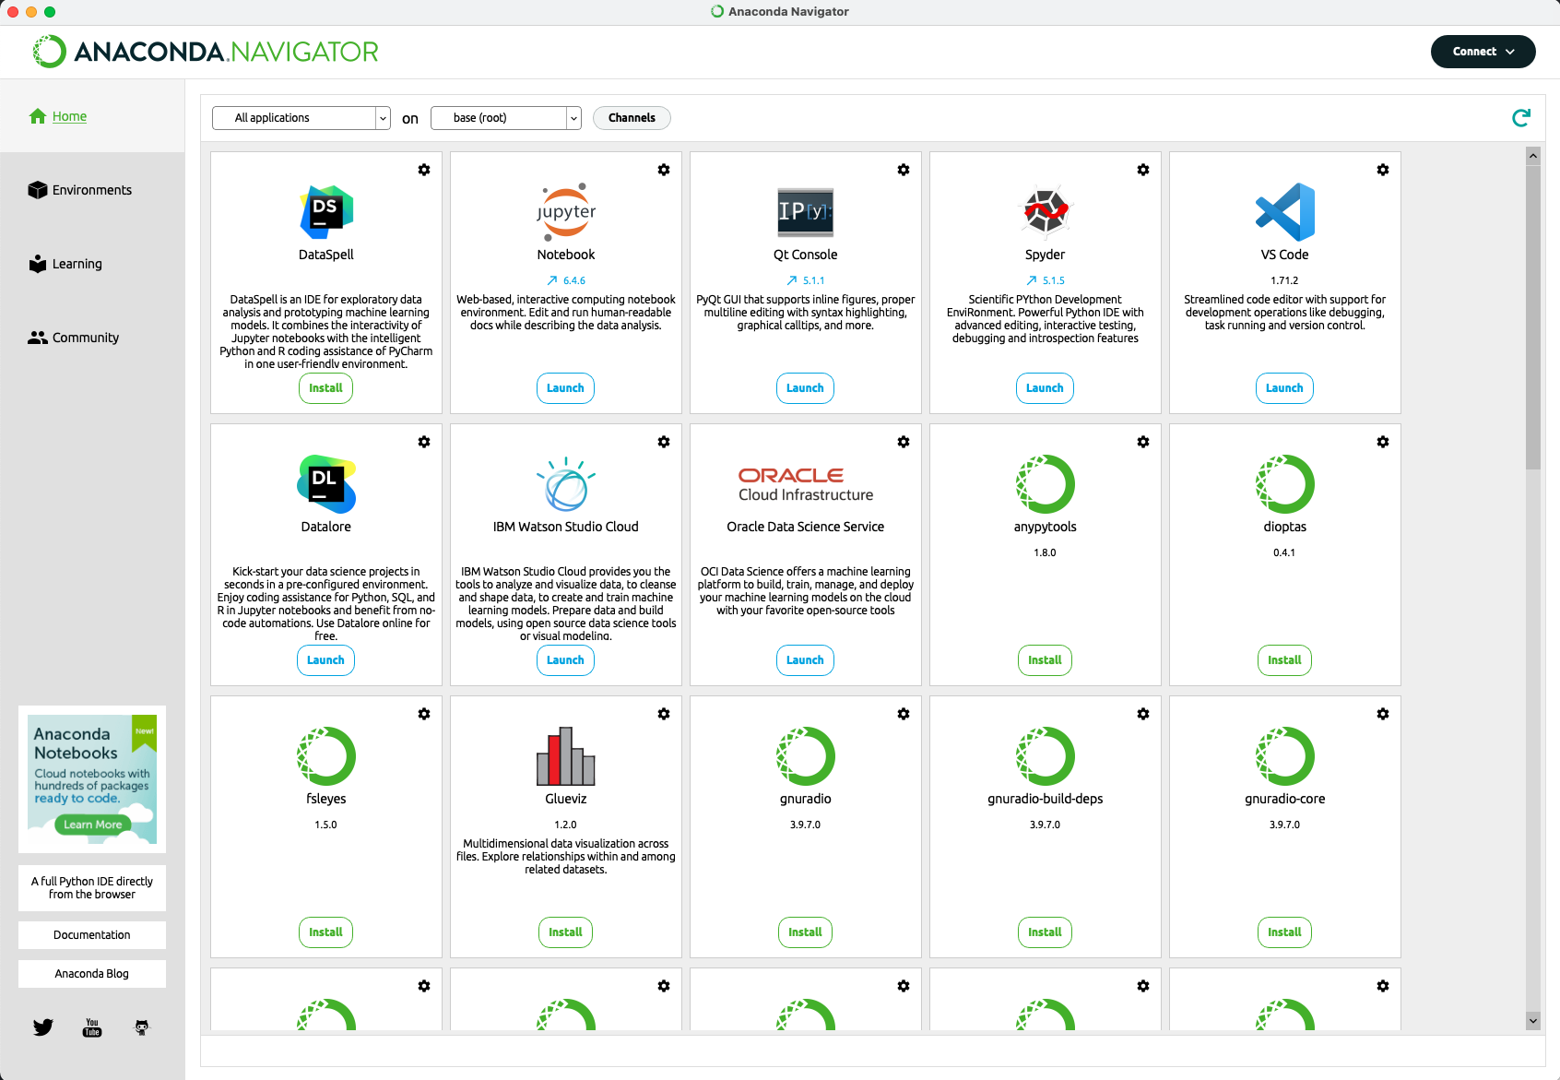The height and width of the screenshot is (1080, 1560).
Task: Click the Channels button
Action: coord(632,118)
